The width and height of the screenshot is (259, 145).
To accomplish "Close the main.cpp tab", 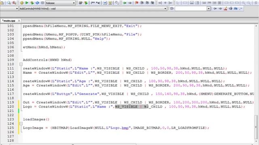I will pos(19,21).
